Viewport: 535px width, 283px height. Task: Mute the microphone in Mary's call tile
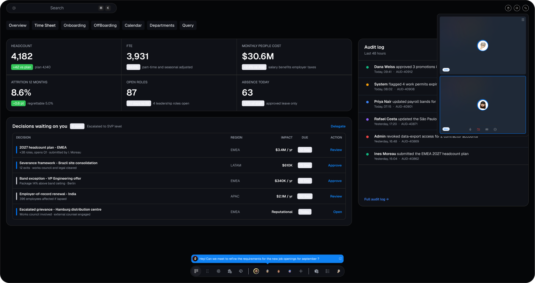(470, 129)
